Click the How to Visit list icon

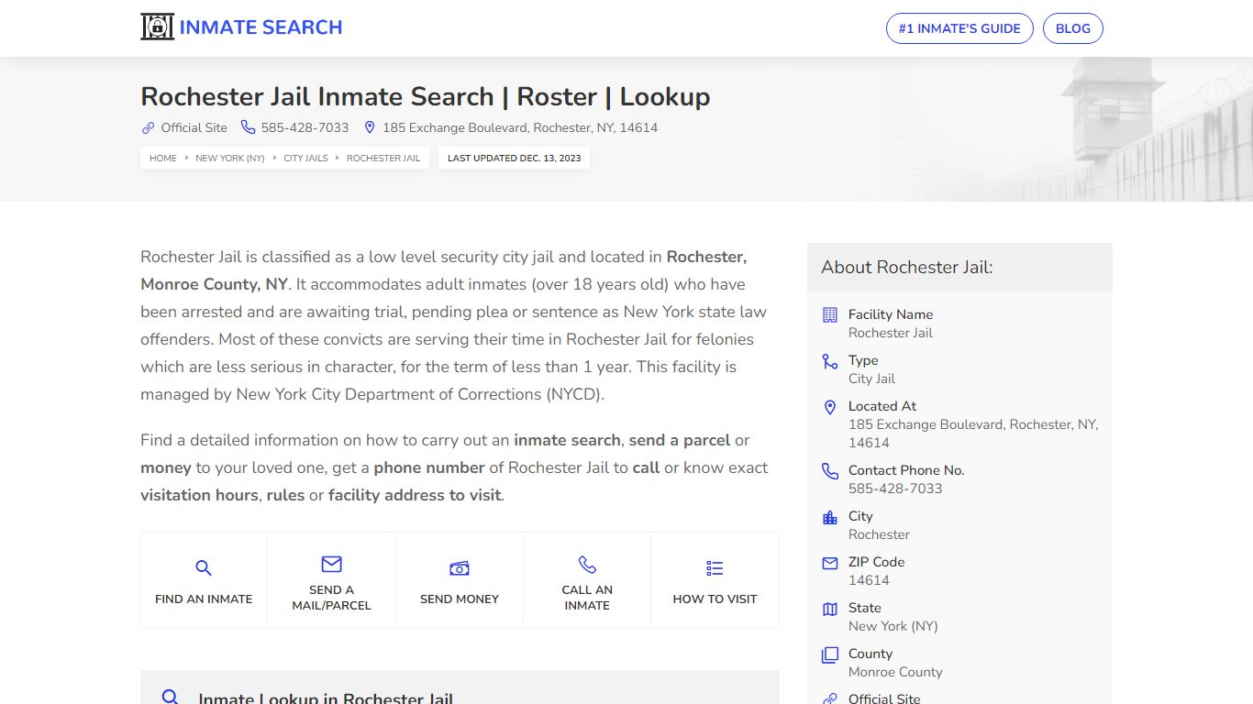[715, 568]
